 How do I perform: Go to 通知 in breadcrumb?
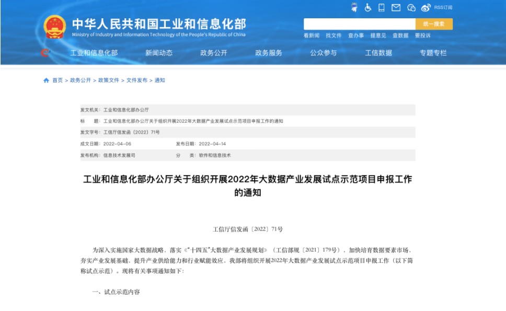tap(159, 80)
